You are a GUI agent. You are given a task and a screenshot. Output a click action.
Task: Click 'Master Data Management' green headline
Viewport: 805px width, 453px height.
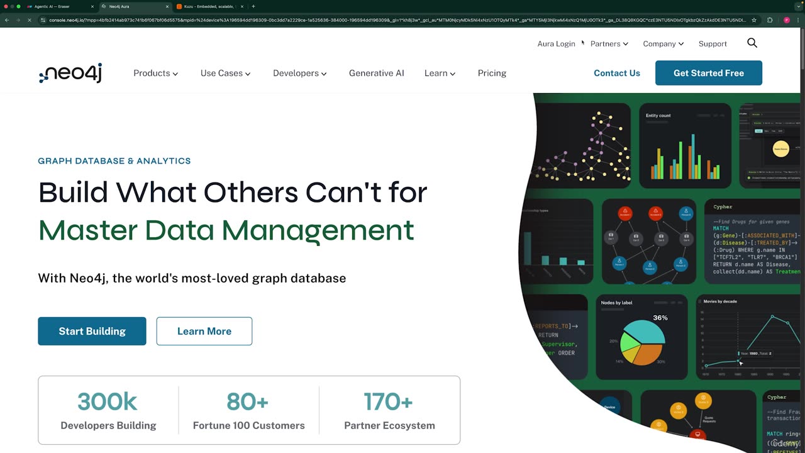click(x=226, y=230)
